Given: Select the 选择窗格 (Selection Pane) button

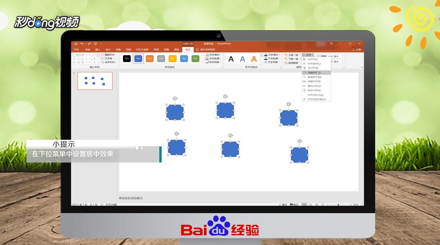Looking at the screenshot, I should tap(291, 63).
